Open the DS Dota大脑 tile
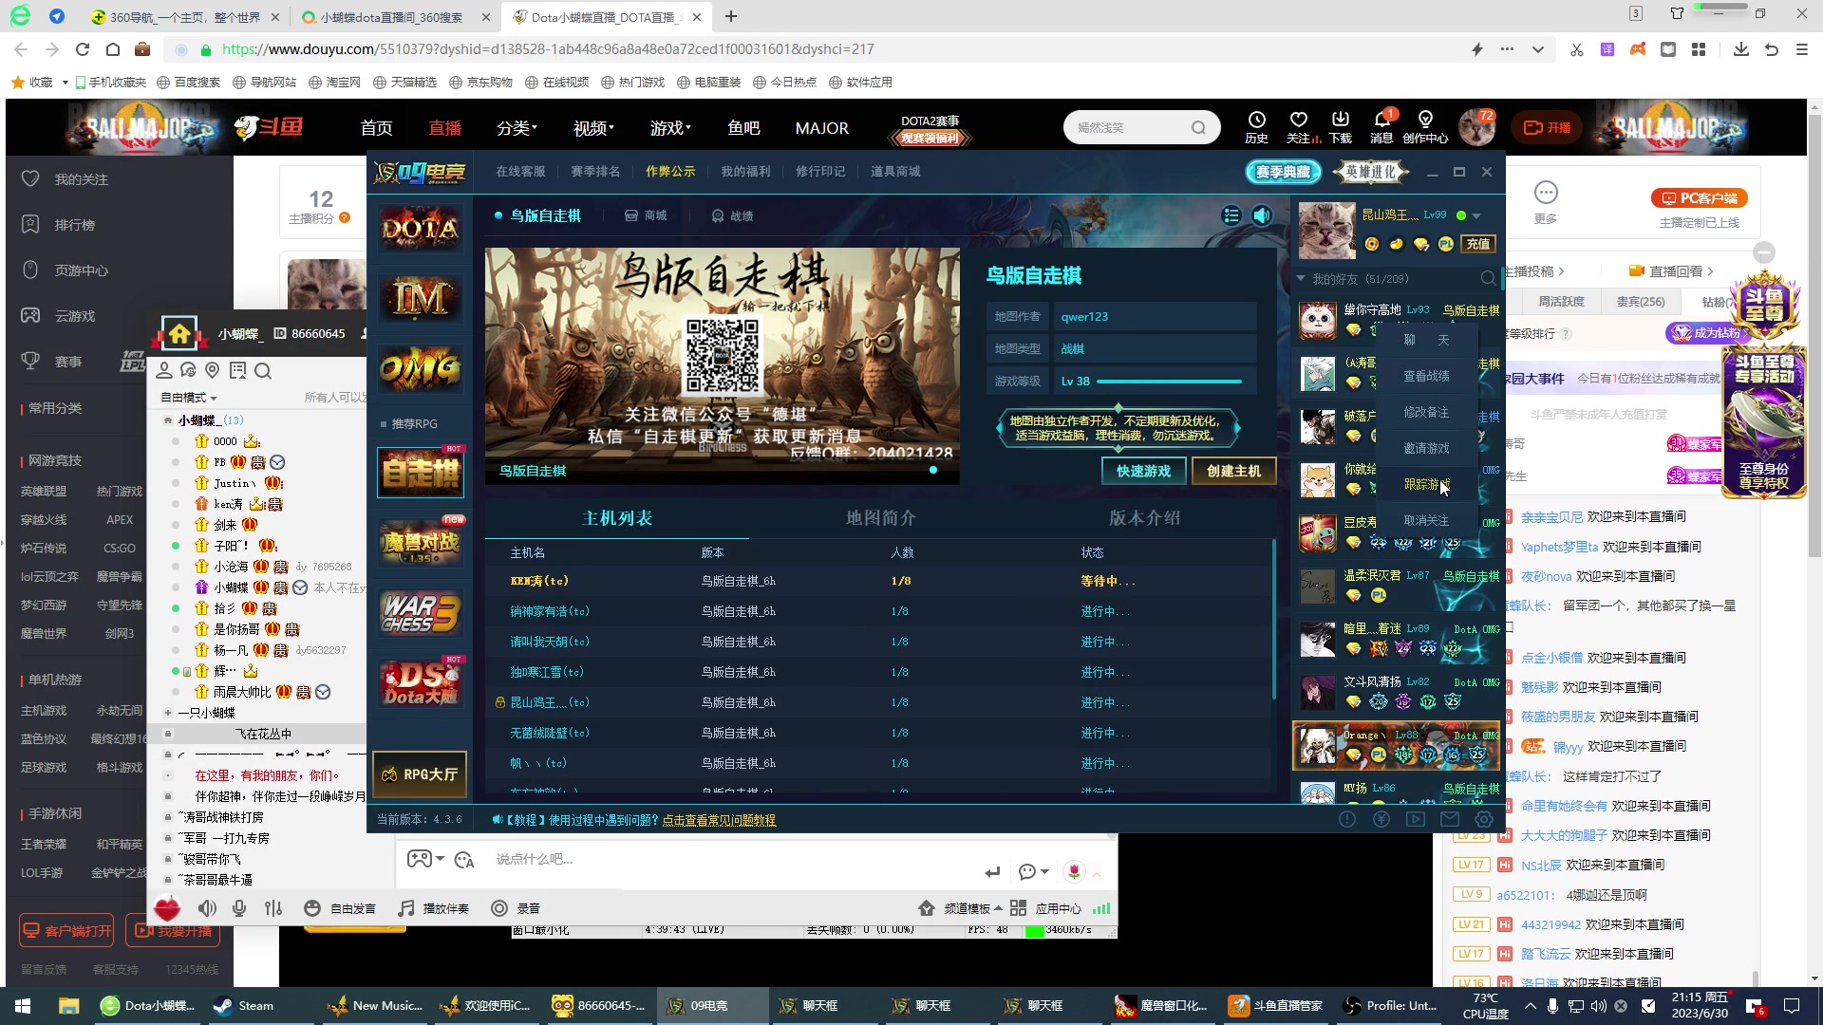Viewport: 1823px width, 1025px height. (422, 682)
